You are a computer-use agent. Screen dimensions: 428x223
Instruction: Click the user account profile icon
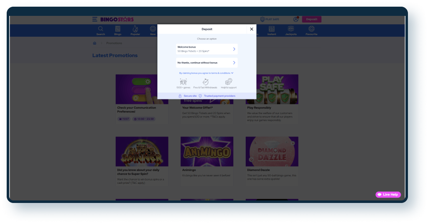296,19
